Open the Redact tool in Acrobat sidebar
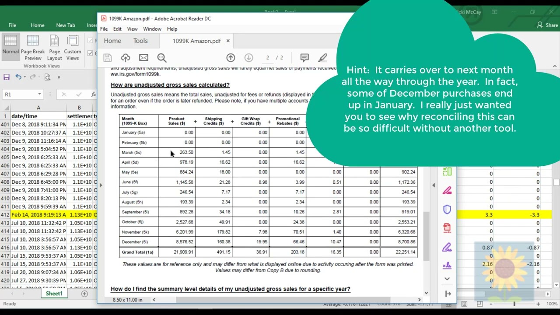The height and width of the screenshot is (315, 560). [x=447, y=190]
